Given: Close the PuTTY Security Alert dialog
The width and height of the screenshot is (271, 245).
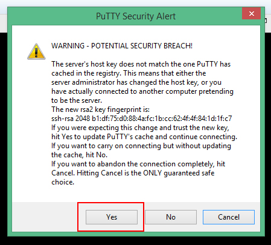Looking at the screenshot, I should [252, 13].
